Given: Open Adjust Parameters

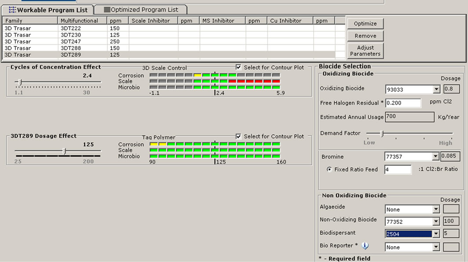Looking at the screenshot, I should pos(366,51).
